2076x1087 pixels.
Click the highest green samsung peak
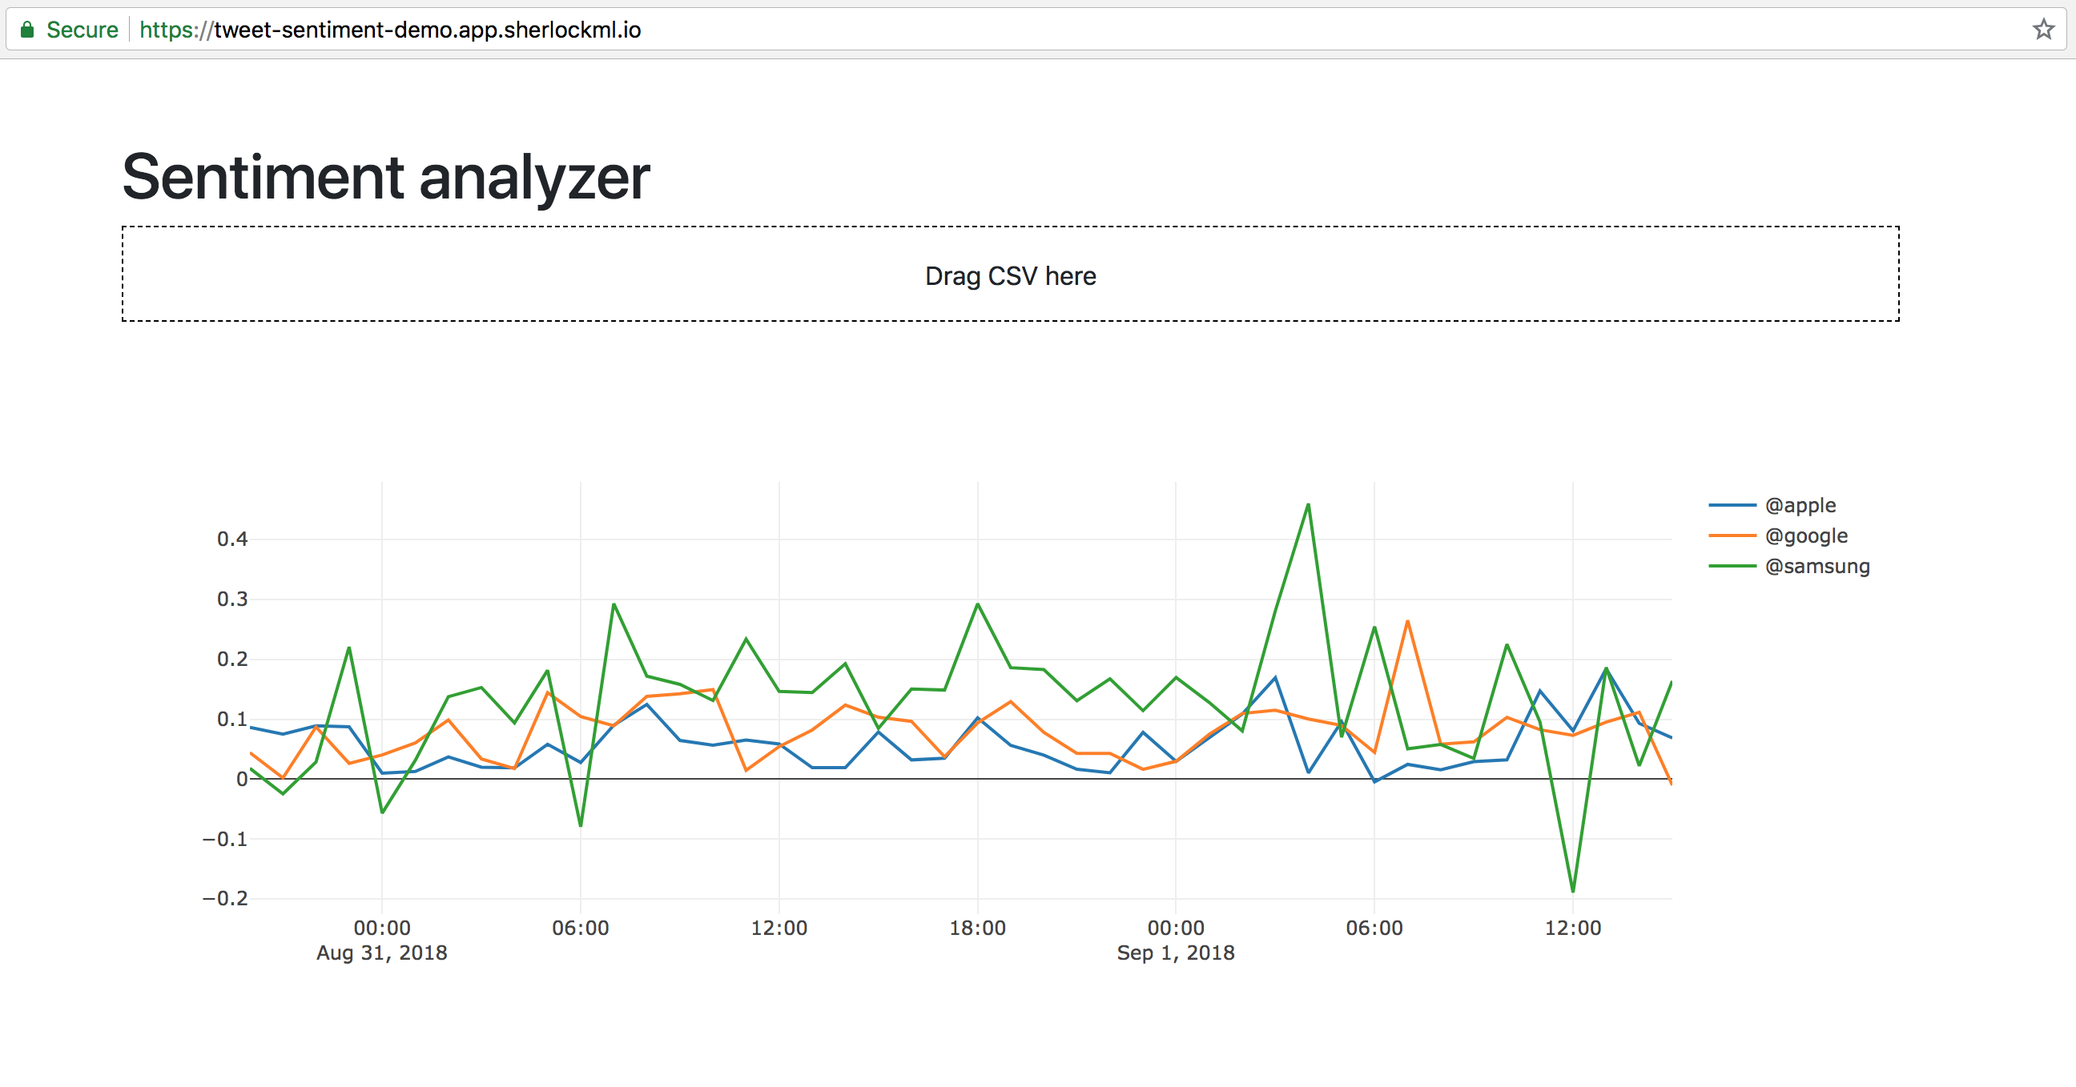tap(1308, 506)
